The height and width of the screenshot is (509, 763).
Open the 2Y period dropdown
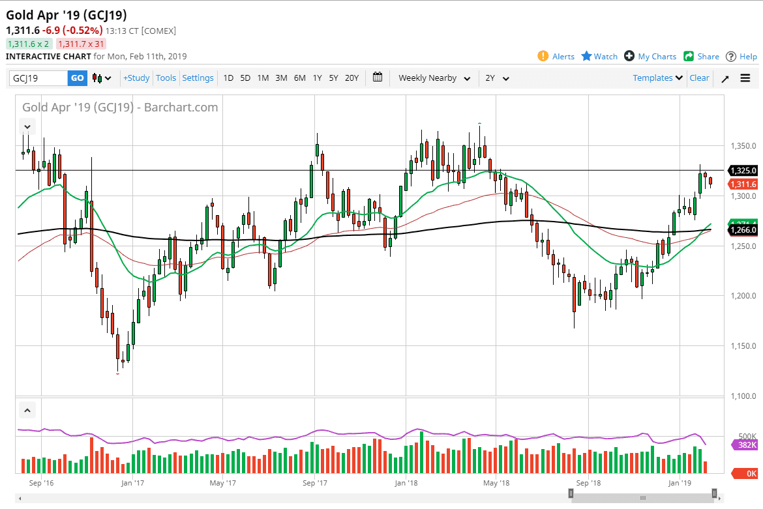(496, 78)
